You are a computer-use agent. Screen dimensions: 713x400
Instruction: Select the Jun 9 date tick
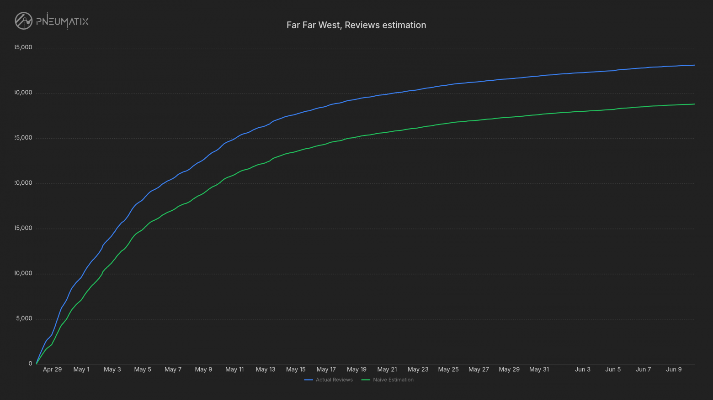pyautogui.click(x=674, y=369)
